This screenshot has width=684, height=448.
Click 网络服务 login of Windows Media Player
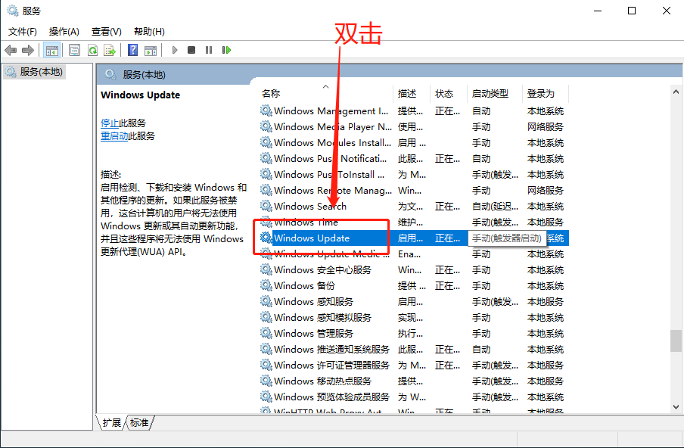click(x=546, y=127)
